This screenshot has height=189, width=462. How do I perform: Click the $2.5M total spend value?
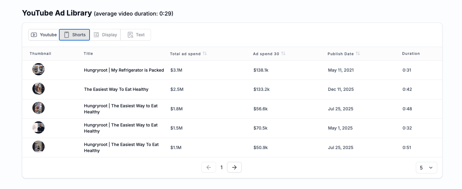[177, 89]
